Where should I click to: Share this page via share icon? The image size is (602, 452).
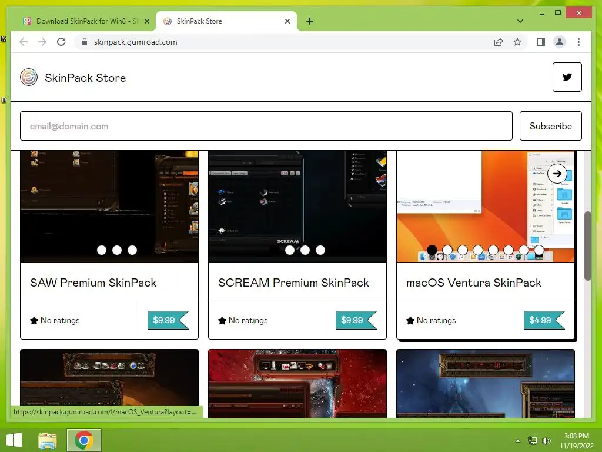[x=499, y=42]
